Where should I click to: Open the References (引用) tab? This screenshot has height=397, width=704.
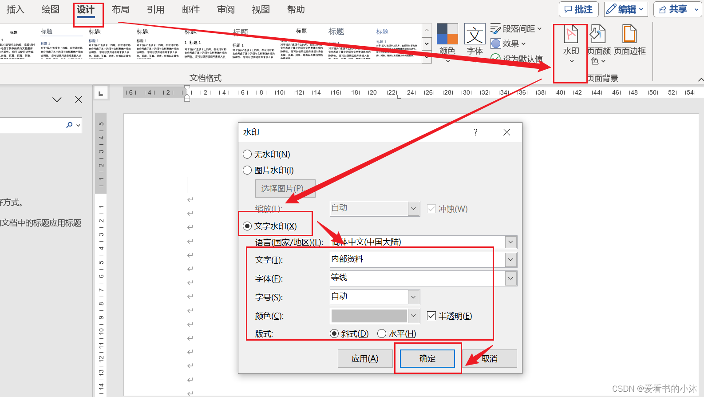pyautogui.click(x=156, y=9)
